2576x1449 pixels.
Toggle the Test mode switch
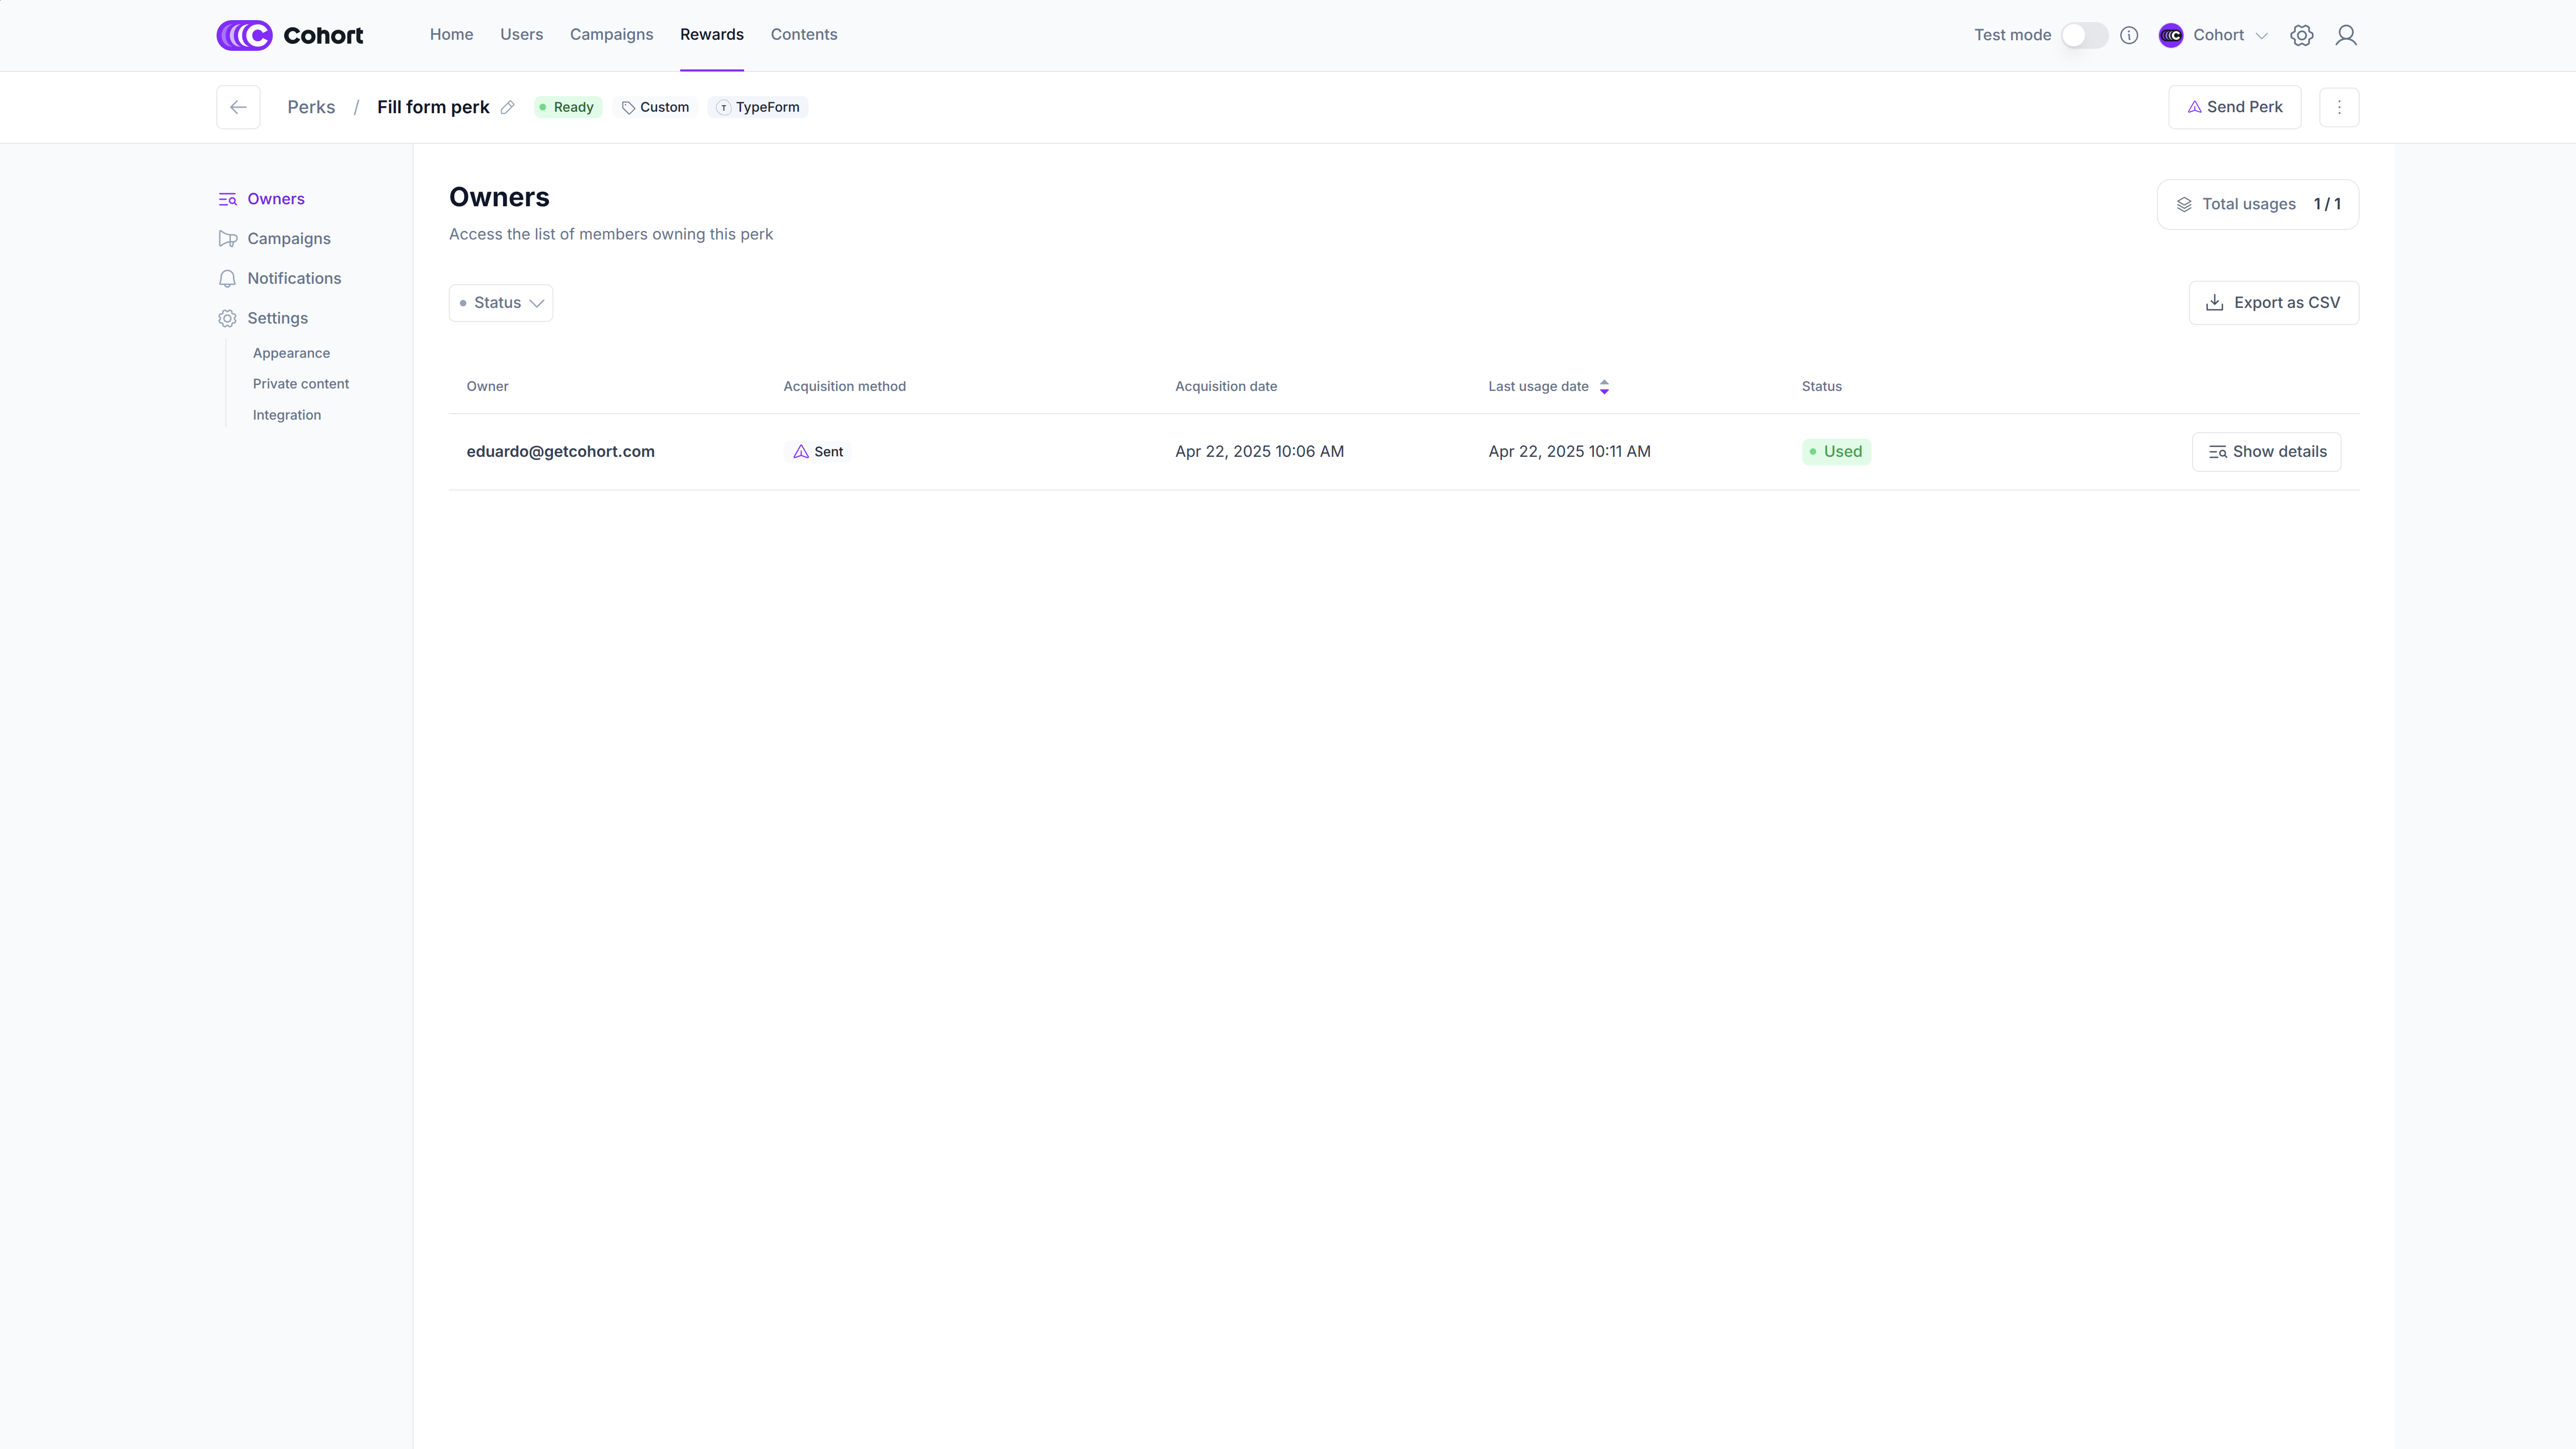[x=2084, y=35]
